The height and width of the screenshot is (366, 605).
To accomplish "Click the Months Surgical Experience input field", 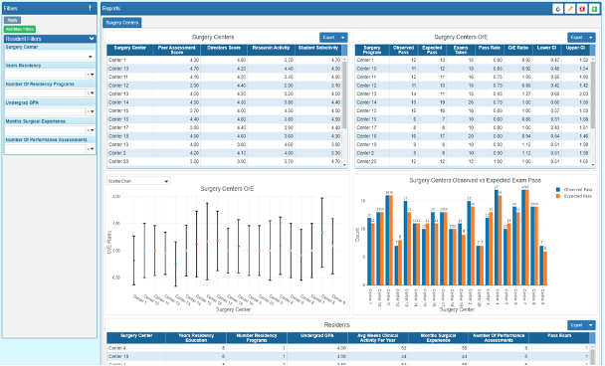I will pyautogui.click(x=45, y=130).
